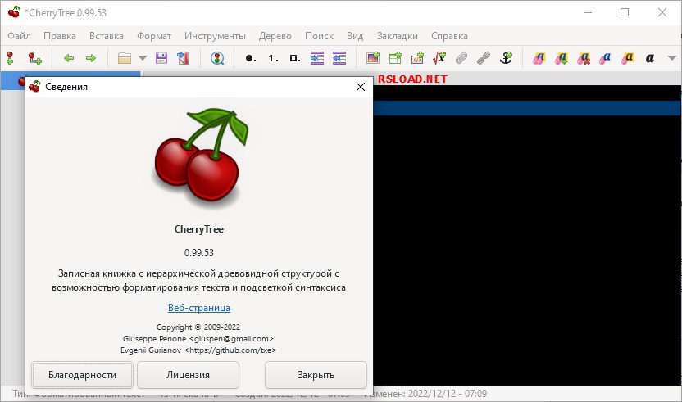Click the yellow background highlight color icon

point(628,58)
